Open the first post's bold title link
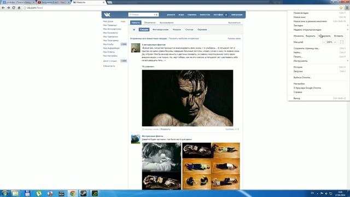Screen dimensions: 350x197 coord(154,45)
